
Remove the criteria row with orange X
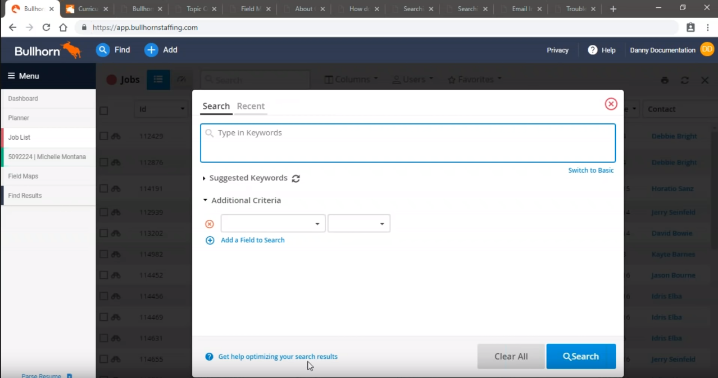(210, 224)
